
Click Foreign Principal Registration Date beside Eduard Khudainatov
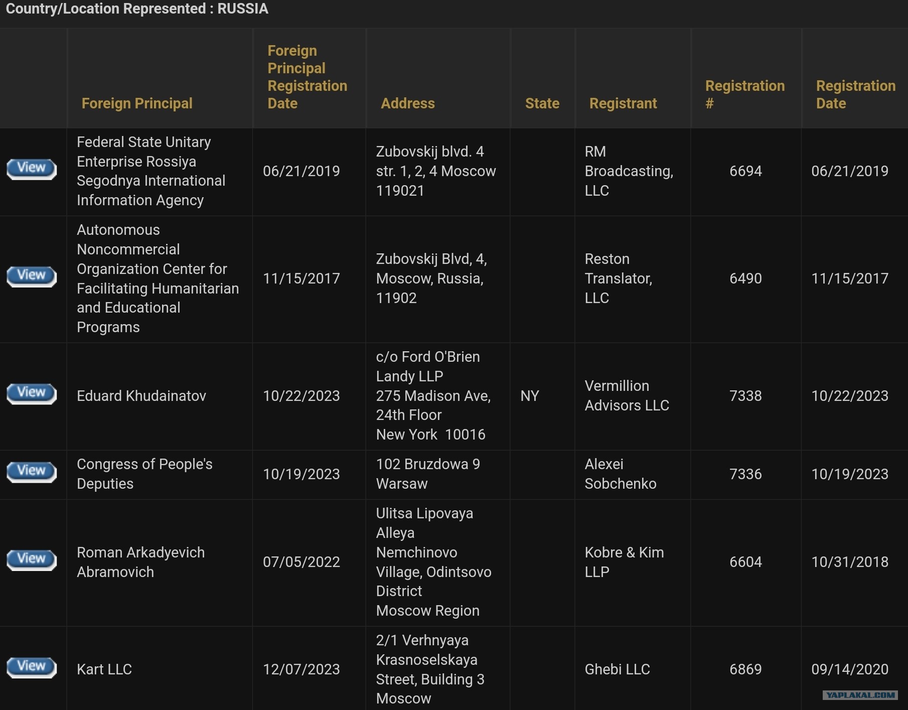point(301,396)
